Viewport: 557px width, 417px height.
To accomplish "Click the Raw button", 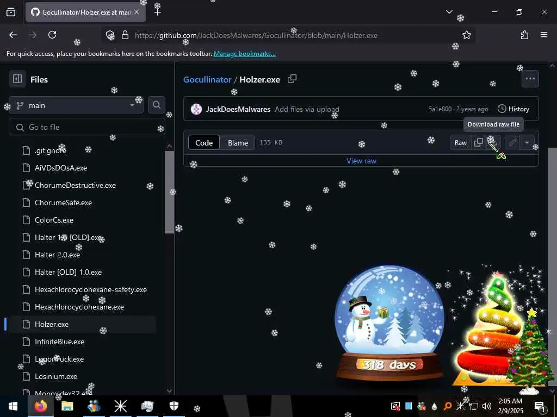I will click(461, 143).
